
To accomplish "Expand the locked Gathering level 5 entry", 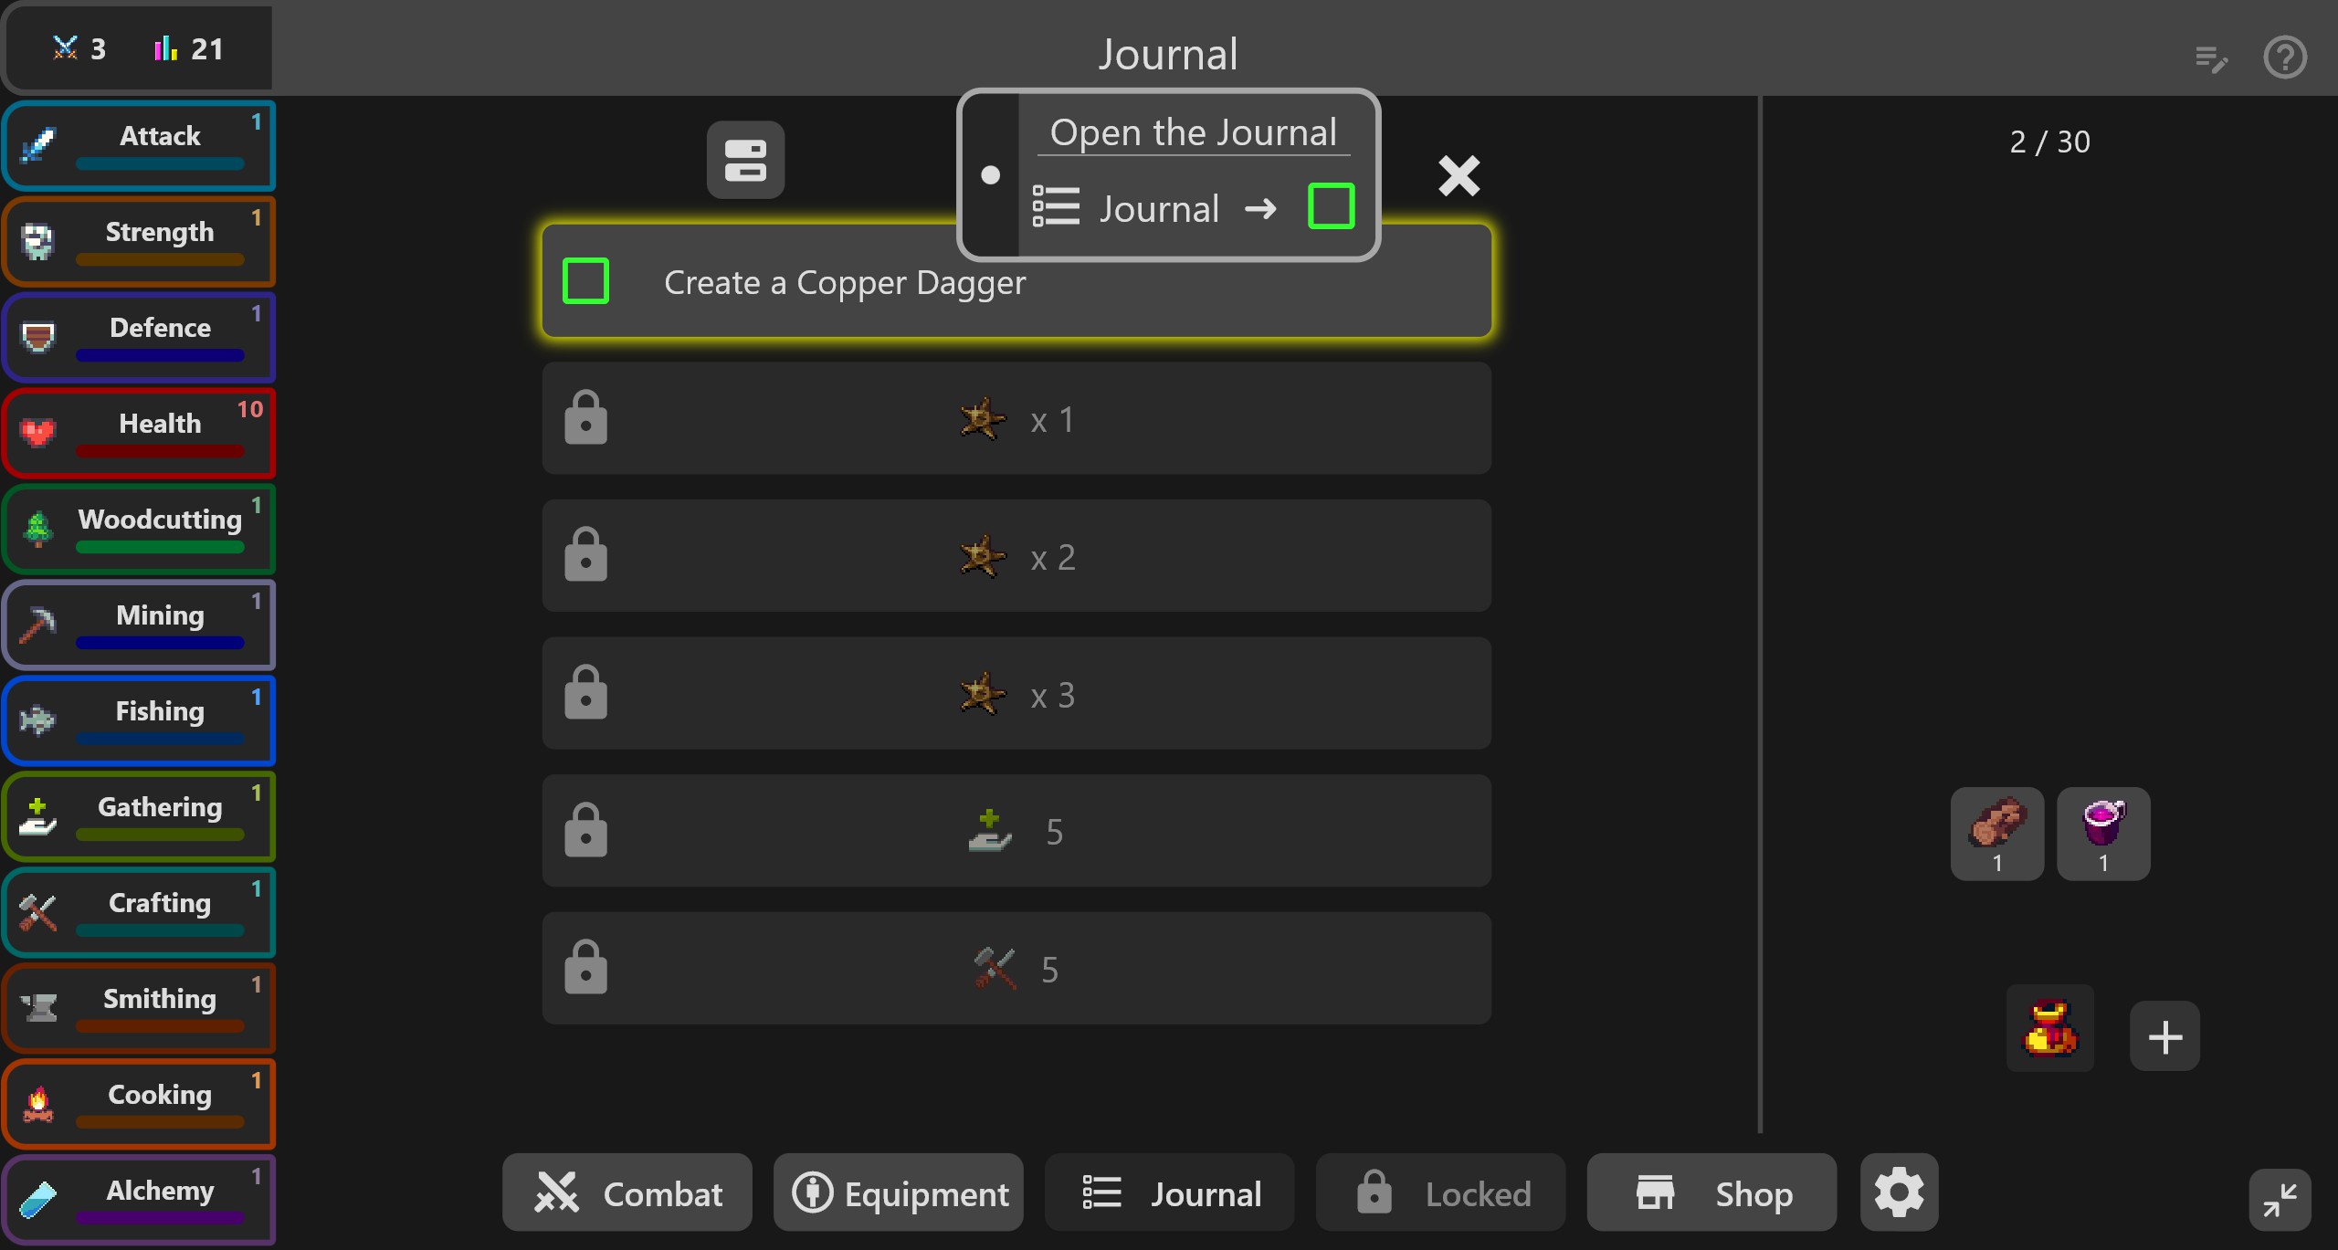I will coord(1016,831).
